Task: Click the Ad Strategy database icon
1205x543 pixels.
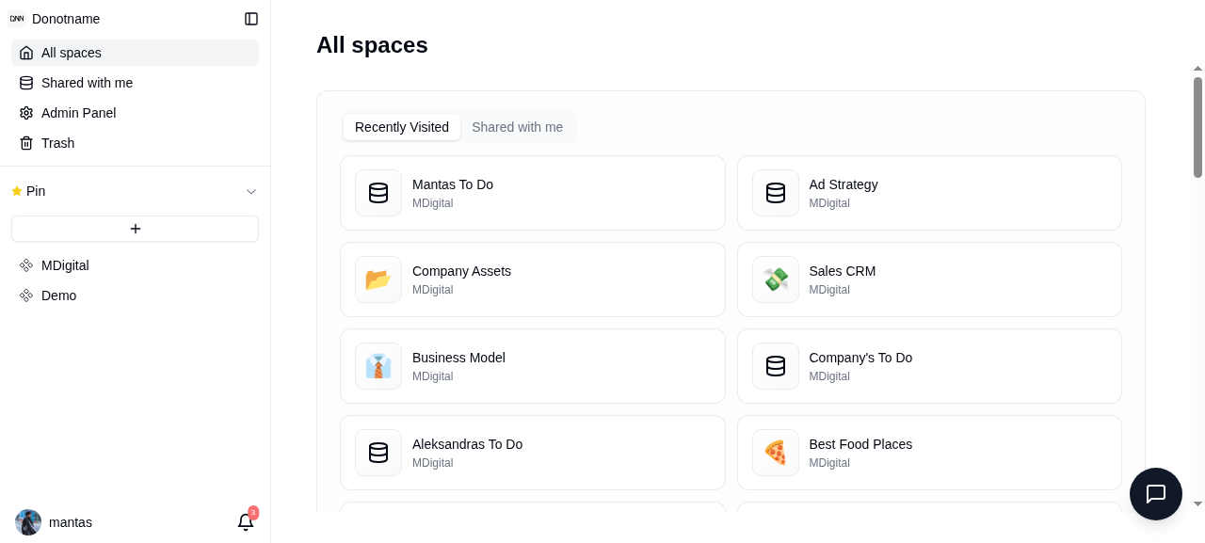Action: pos(776,193)
